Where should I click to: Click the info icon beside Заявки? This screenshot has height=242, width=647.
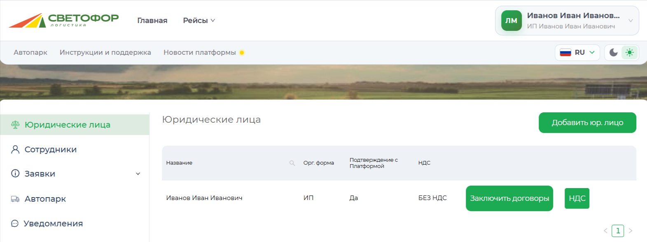[x=15, y=173]
